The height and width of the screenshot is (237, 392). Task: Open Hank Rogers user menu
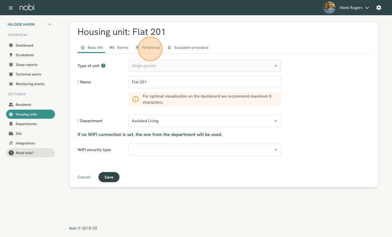point(354,8)
